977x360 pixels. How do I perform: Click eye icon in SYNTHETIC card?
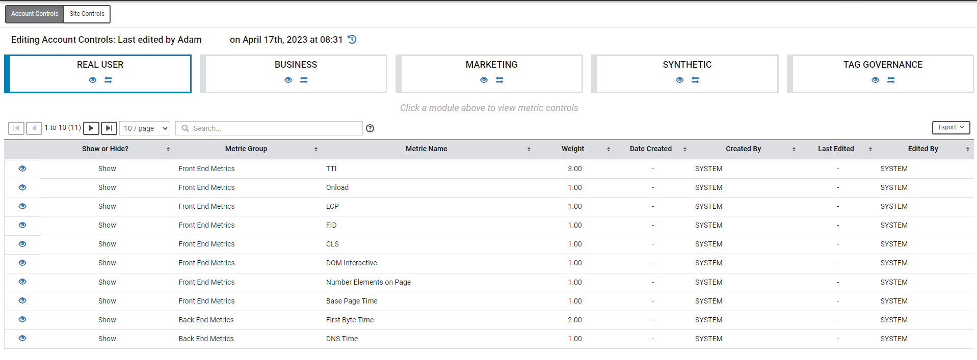[680, 80]
